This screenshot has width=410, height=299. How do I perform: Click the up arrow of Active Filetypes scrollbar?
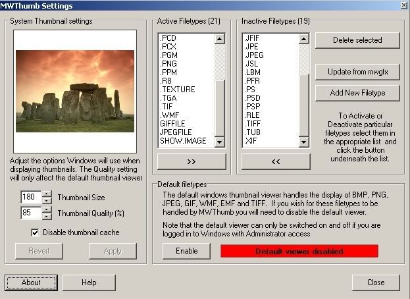point(219,39)
